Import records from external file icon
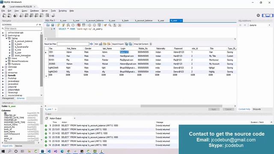Screen dimensions: 274x154 [x=131, y=44]
